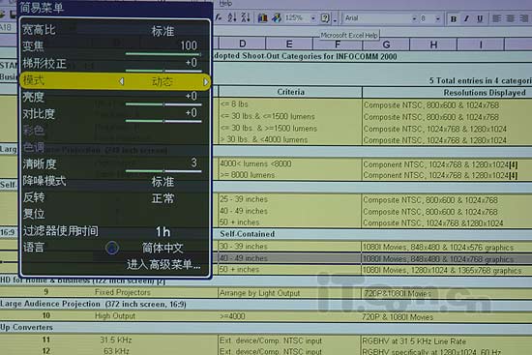532x355 pixels.
Task: Click the Sort Descending toolbar icon
Action: pos(246,17)
